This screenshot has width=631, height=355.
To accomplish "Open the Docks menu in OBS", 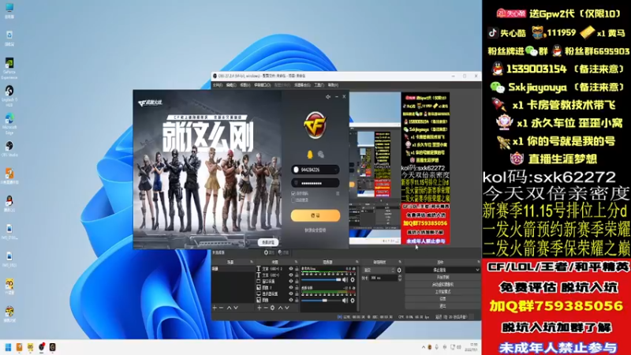I will [262, 85].
